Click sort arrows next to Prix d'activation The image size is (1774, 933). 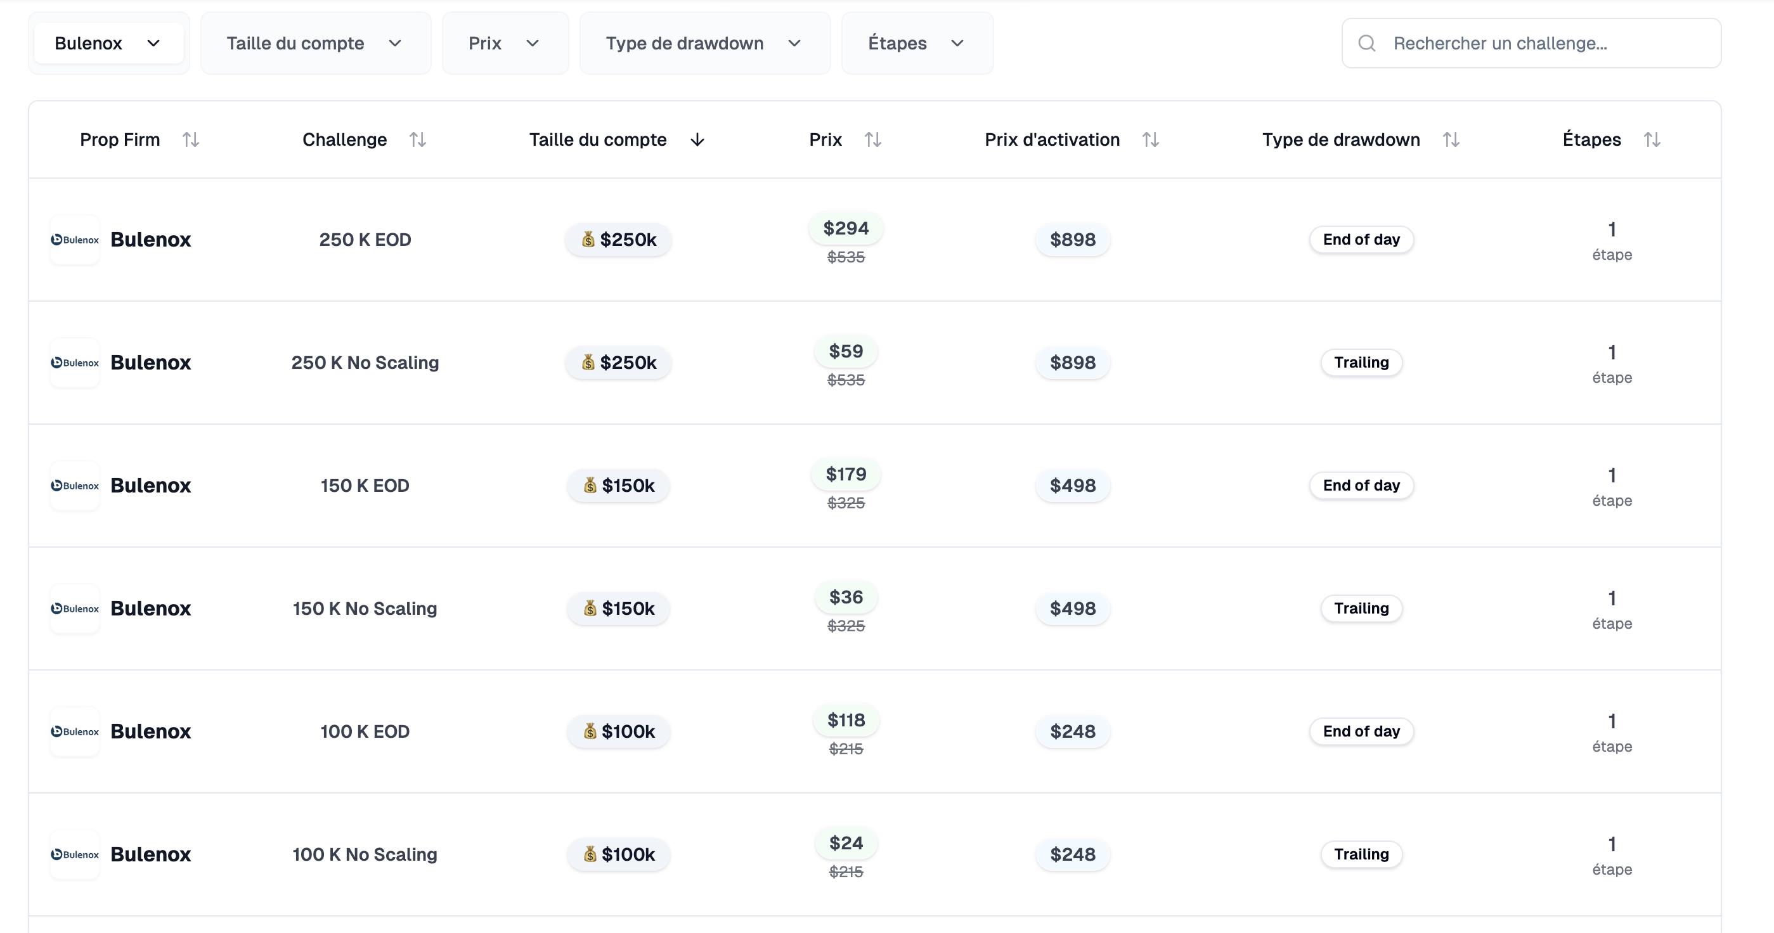click(1150, 140)
